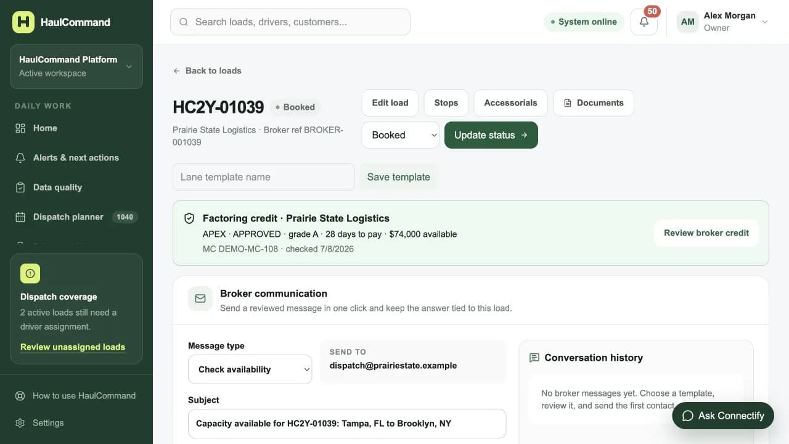Image resolution: width=789 pixels, height=444 pixels.
Task: Click the Data quality clipboard icon
Action: (20, 187)
